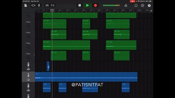Viewport: 175px width, 98px height.
Task: Open My Songs browser document icon
Action: coord(26,5)
